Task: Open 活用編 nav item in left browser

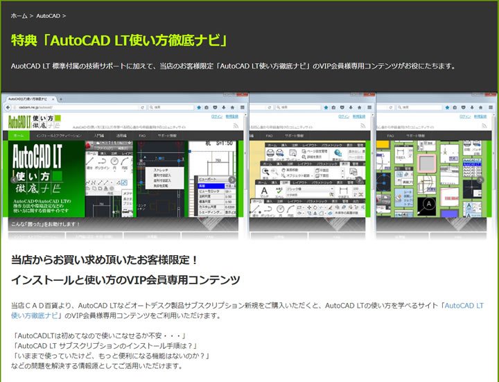Action: pos(121,136)
